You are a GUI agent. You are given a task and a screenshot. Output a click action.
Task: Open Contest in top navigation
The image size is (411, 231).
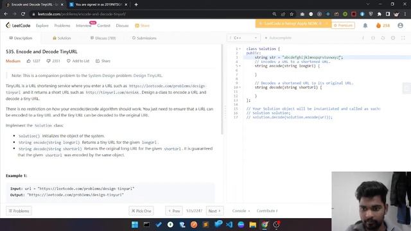pyautogui.click(x=104, y=26)
